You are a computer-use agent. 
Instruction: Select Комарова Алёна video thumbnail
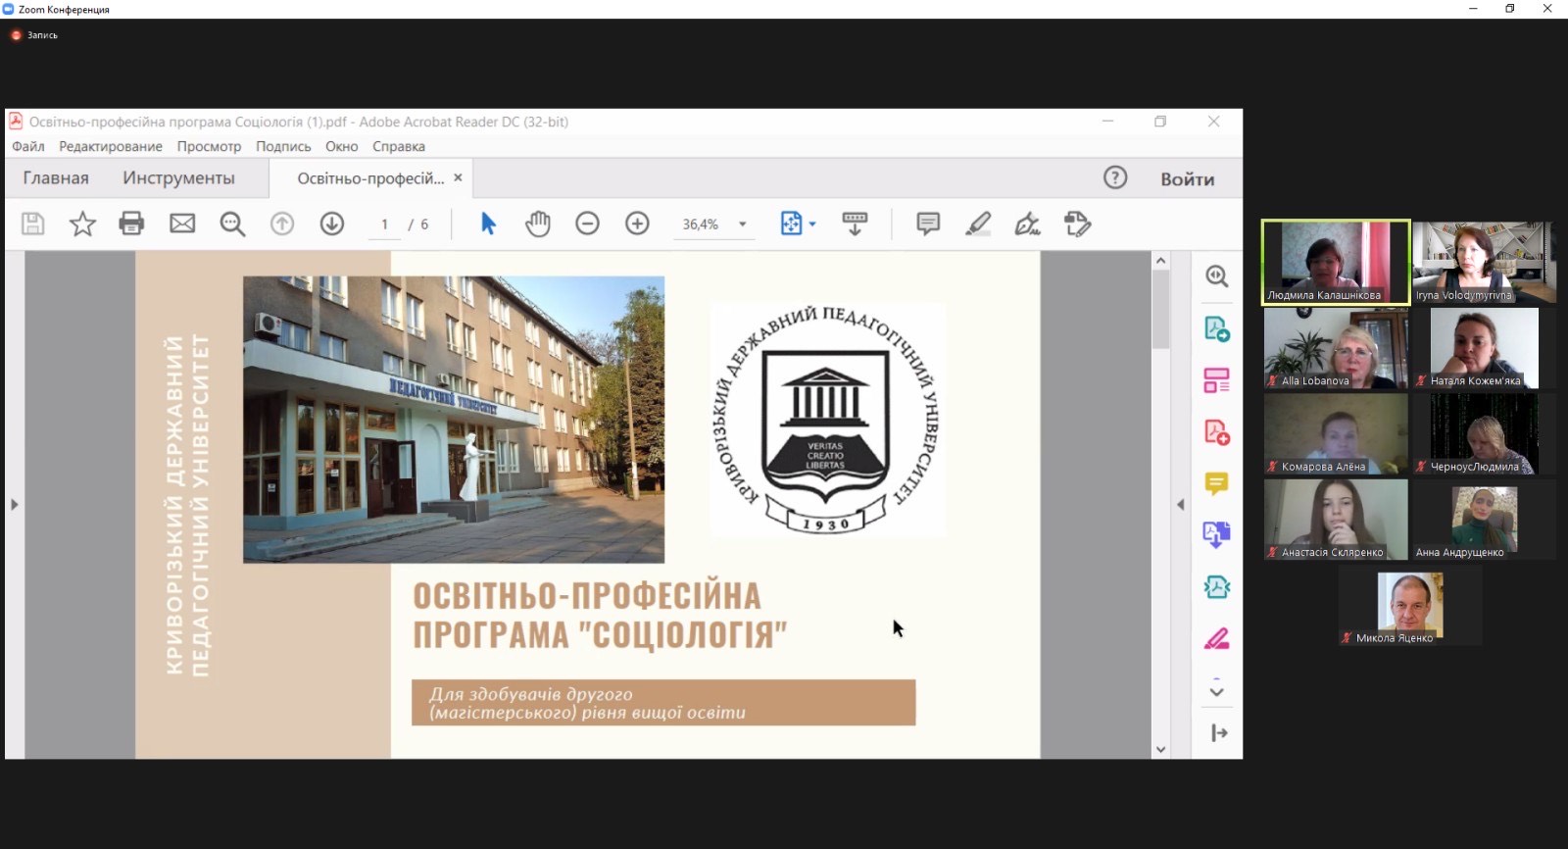[1336, 433]
